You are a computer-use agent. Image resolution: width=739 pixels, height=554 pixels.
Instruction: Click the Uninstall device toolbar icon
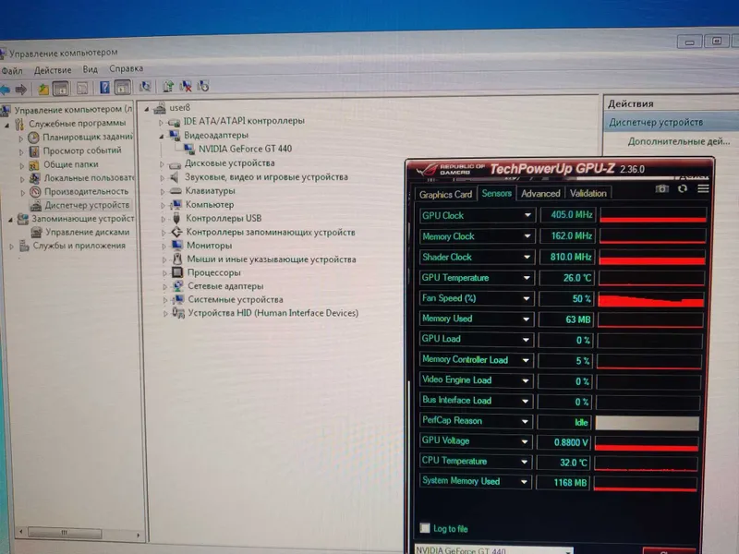[186, 86]
